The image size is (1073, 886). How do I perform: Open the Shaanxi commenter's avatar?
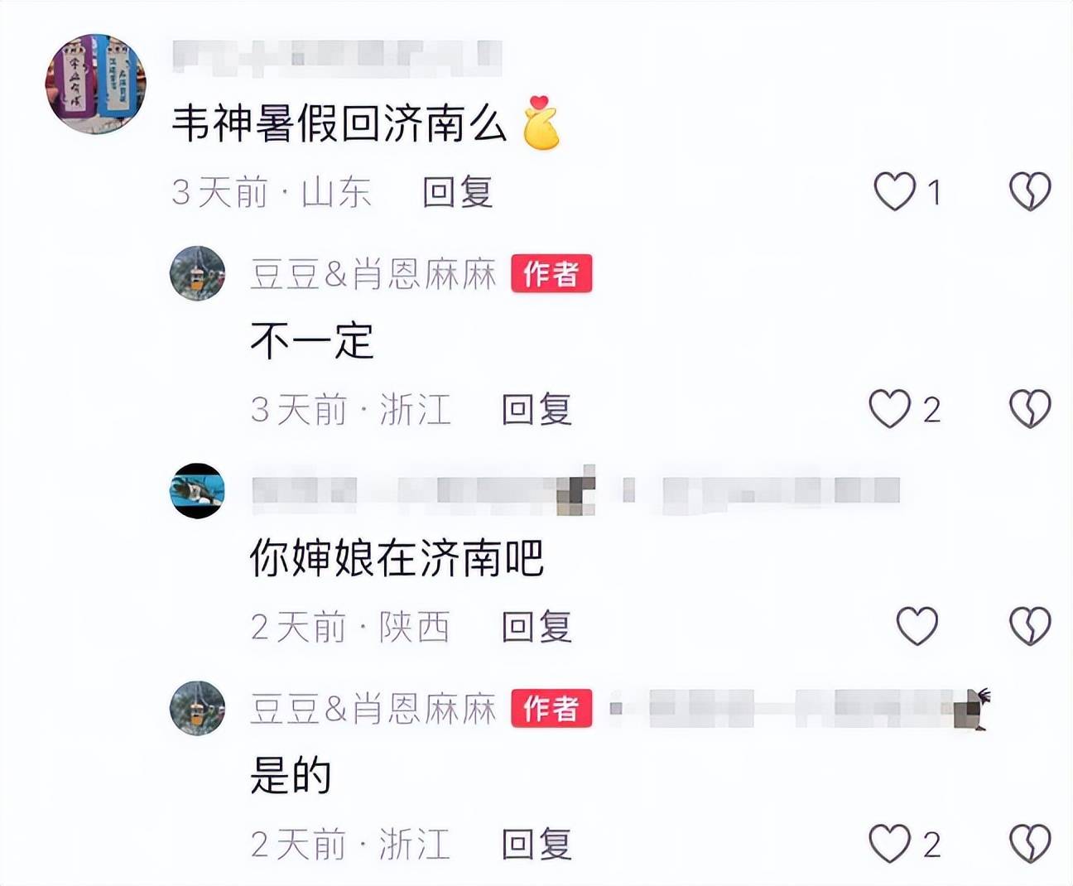click(x=197, y=491)
